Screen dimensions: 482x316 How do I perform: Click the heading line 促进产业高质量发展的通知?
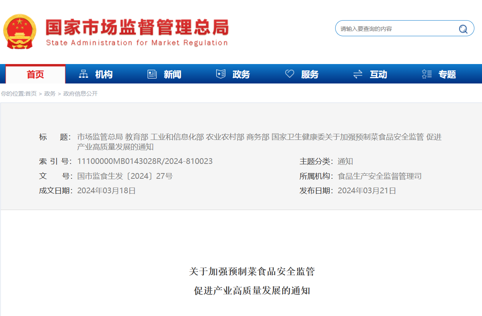pos(252,290)
